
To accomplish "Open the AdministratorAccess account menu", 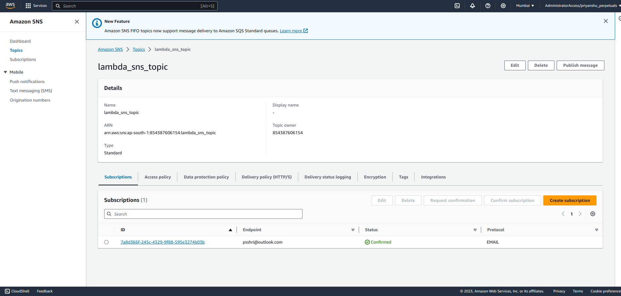I will pyautogui.click(x=582, y=6).
